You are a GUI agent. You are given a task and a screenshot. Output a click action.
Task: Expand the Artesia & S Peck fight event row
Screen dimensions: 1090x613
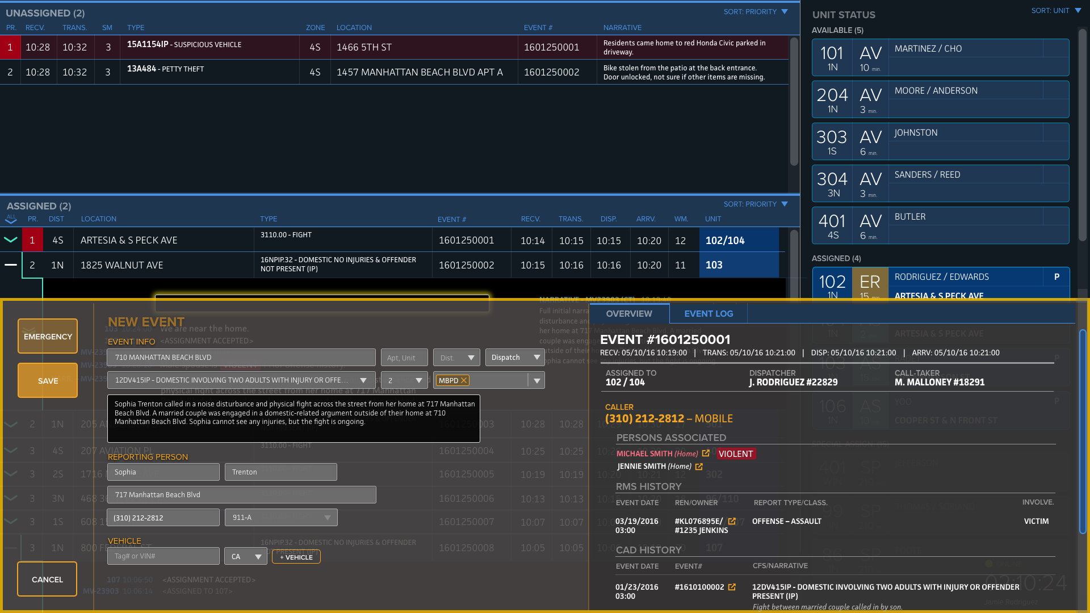point(10,240)
